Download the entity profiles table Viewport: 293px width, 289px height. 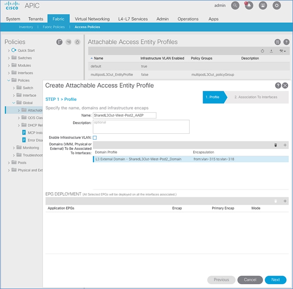271,51
